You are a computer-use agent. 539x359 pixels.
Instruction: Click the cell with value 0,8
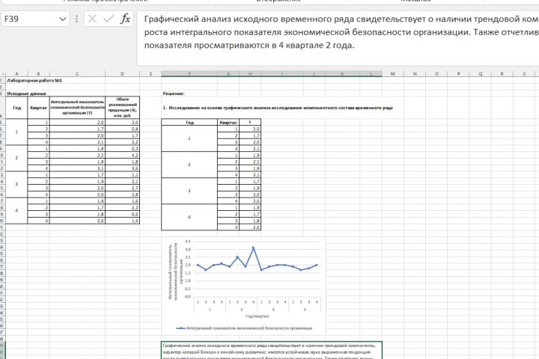point(122,129)
